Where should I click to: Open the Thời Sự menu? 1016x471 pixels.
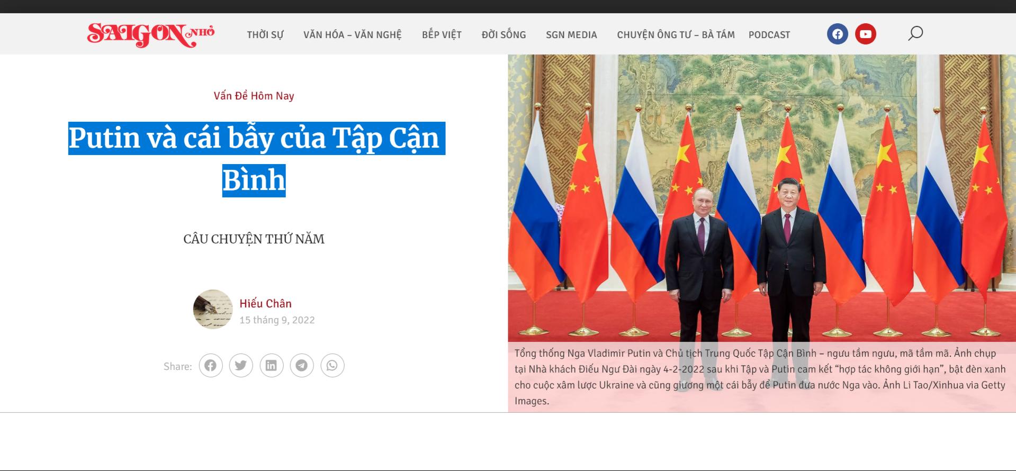[265, 35]
